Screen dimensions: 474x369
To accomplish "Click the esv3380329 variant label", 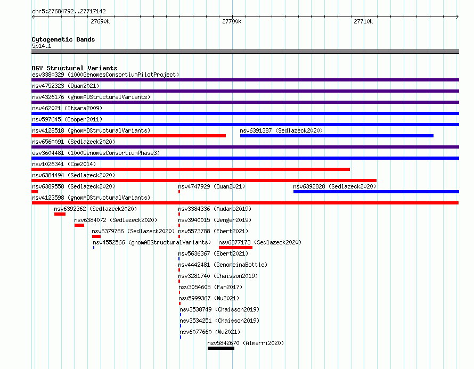I will click(x=105, y=75).
